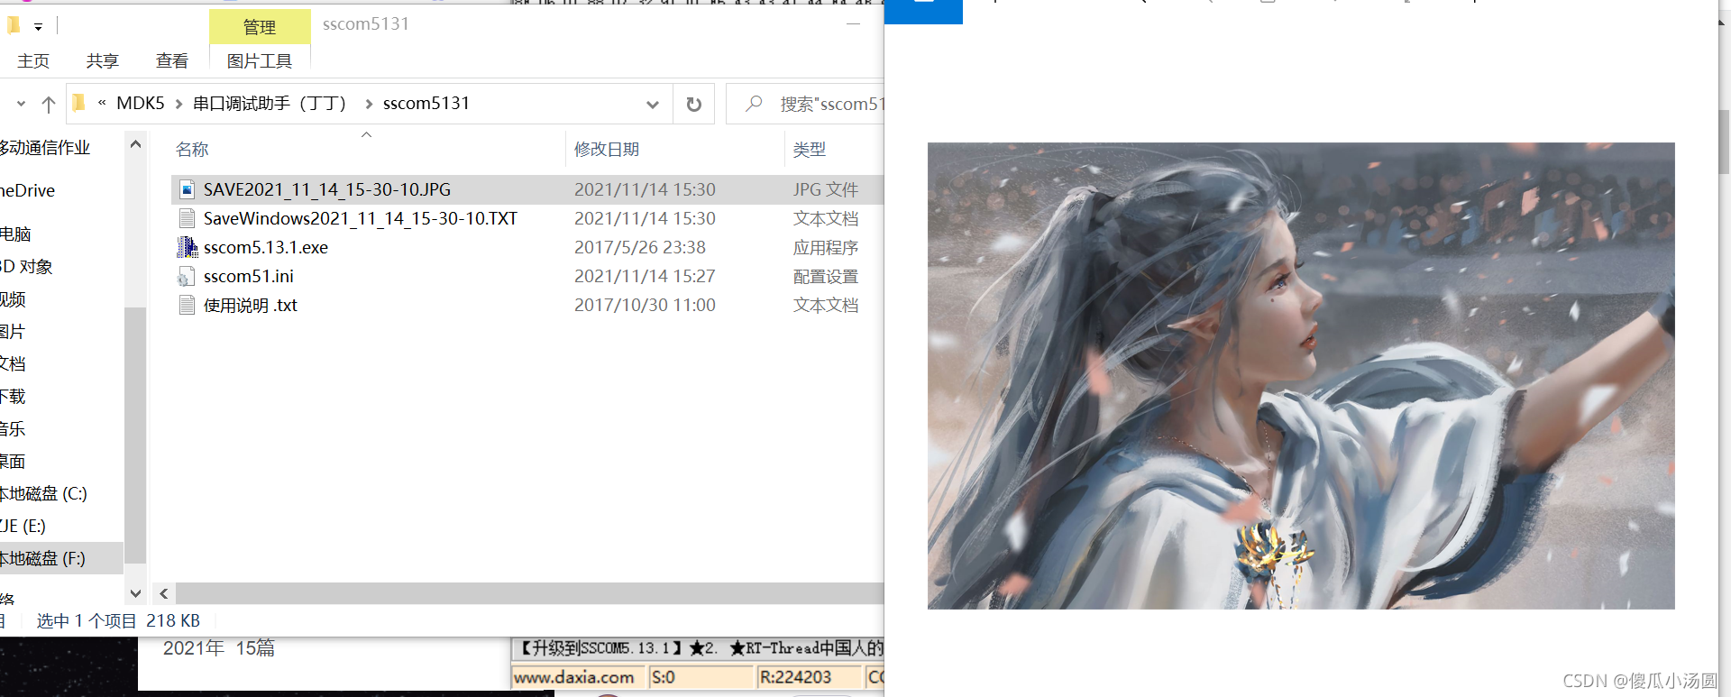Sort files by the 名称 column
This screenshot has height=697, width=1731.
192,150
